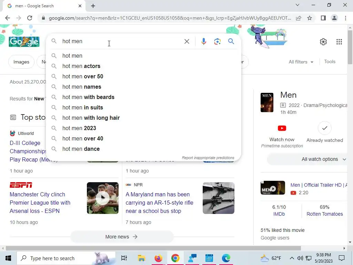
Task: Open the rifle image thumbnail
Action: pyautogui.click(x=218, y=198)
